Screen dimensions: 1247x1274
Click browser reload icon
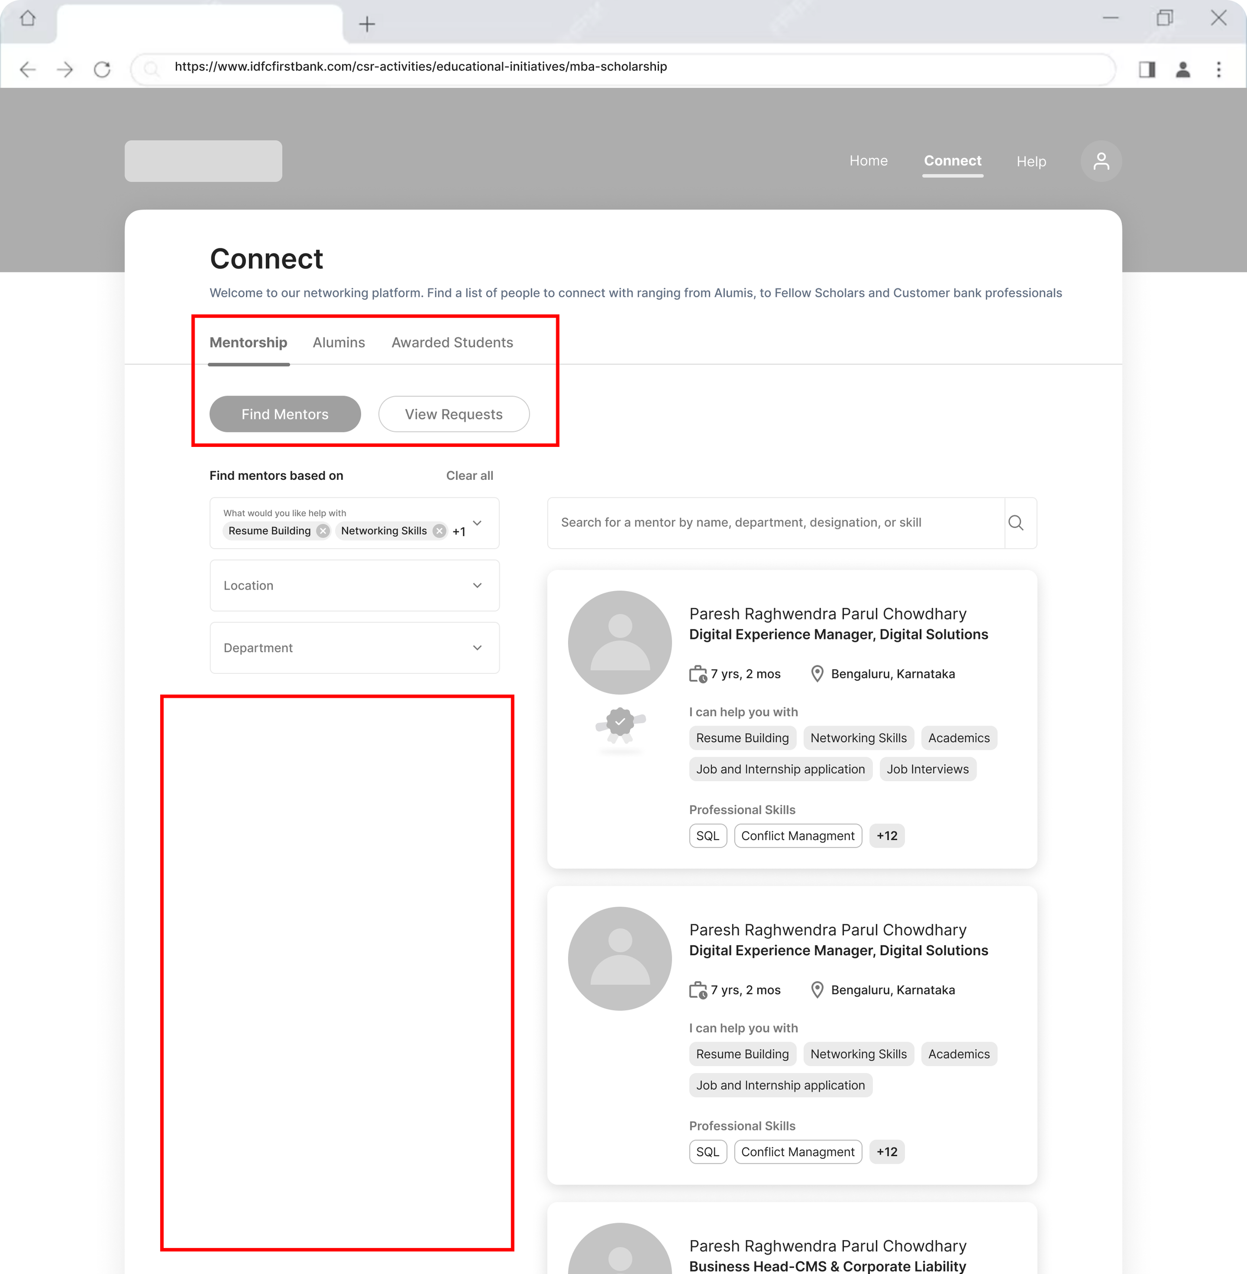(102, 69)
